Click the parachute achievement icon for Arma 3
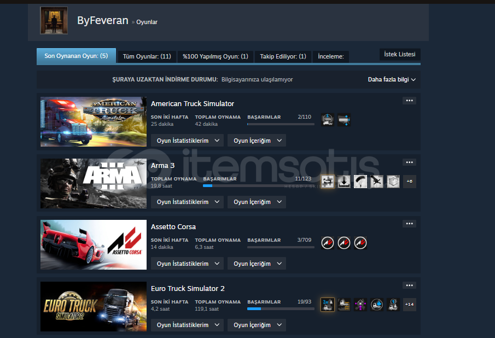Viewport: 495px width, 338px height. coord(360,182)
